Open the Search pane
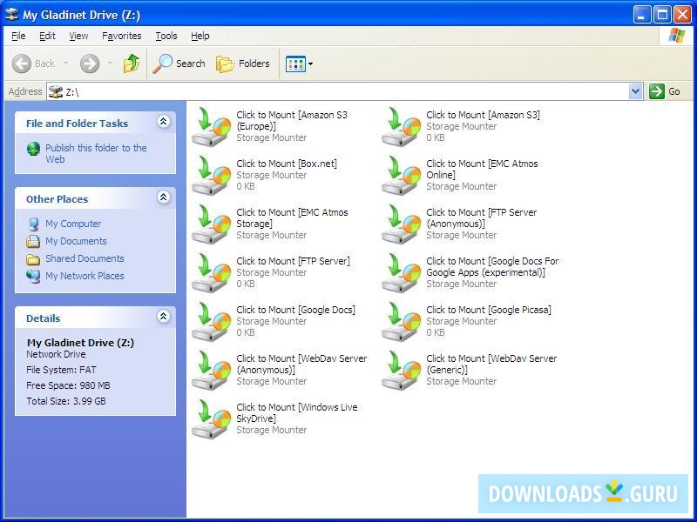697x522 pixels. 179,63
